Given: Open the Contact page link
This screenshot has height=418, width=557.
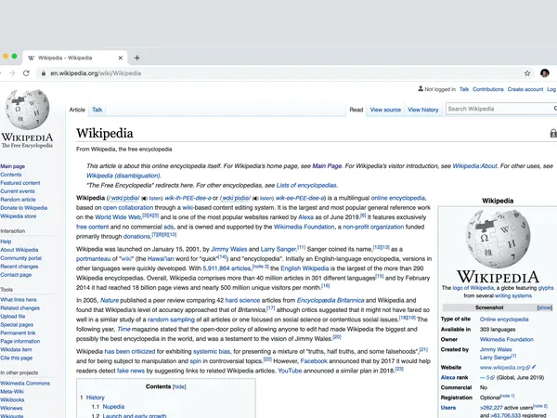Looking at the screenshot, I should click(16, 275).
